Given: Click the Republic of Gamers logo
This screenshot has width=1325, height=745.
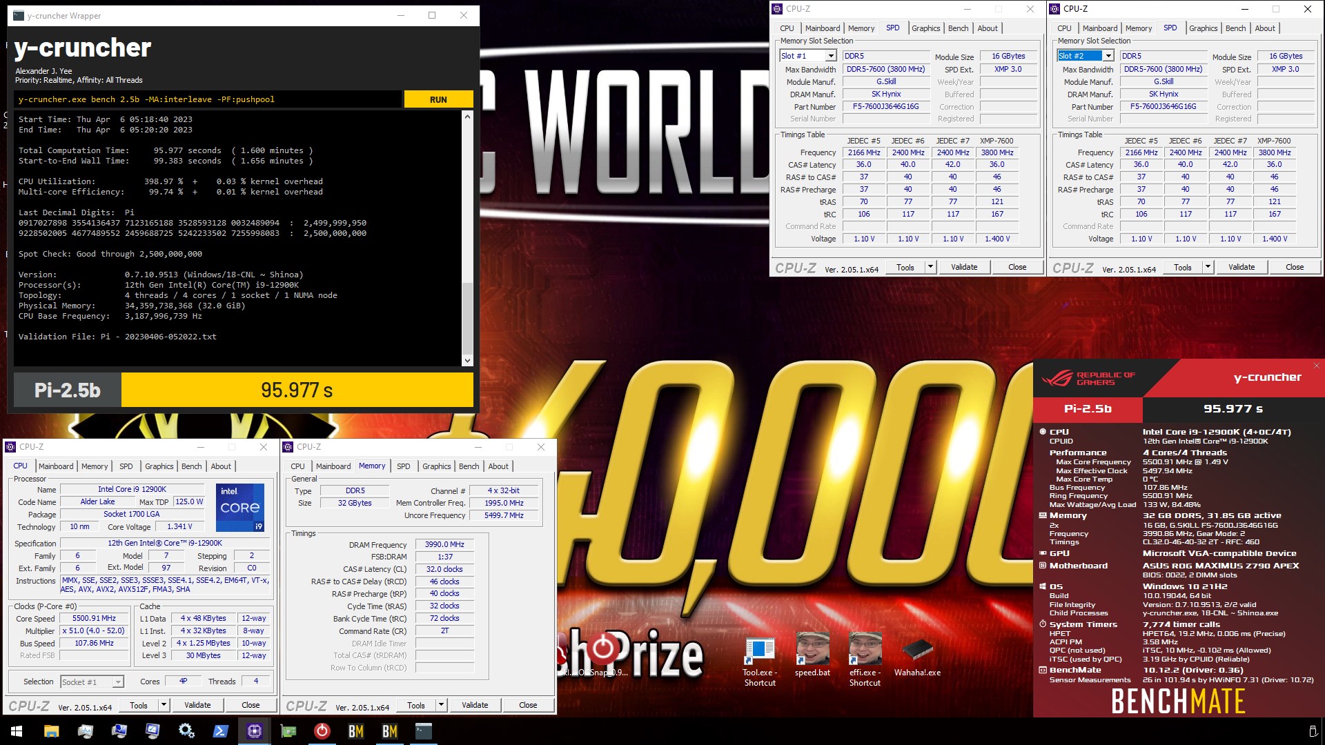Looking at the screenshot, I should (1088, 378).
